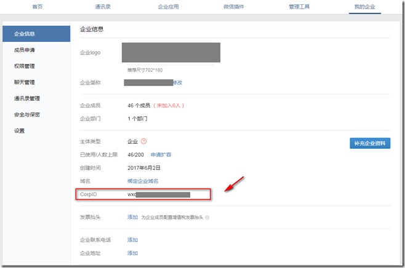
Task: Click the CorpID value starting with wx
Action: 159,194
